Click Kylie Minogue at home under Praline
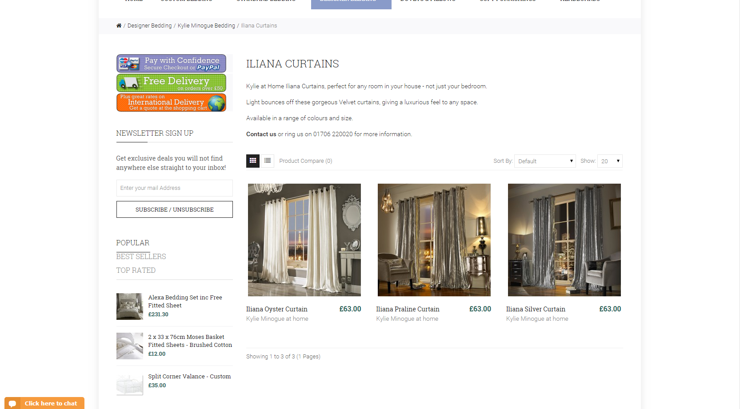Viewport: 740px width, 409px height. (x=407, y=319)
